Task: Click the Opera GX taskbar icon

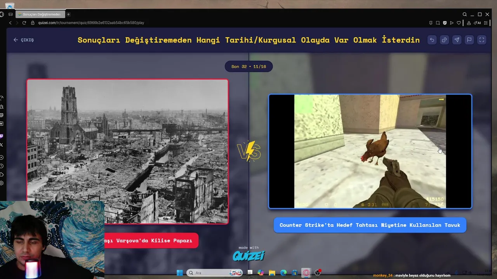Action: pyautogui.click(x=306, y=273)
